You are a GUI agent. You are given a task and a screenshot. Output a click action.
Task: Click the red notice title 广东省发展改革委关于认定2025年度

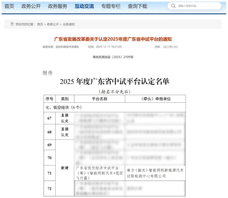pos(113,39)
